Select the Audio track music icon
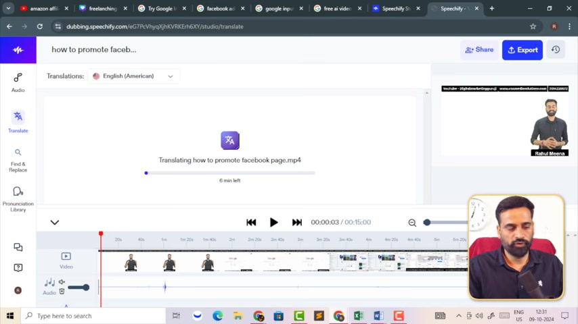Image resolution: width=578 pixels, height=324 pixels. coord(49,282)
